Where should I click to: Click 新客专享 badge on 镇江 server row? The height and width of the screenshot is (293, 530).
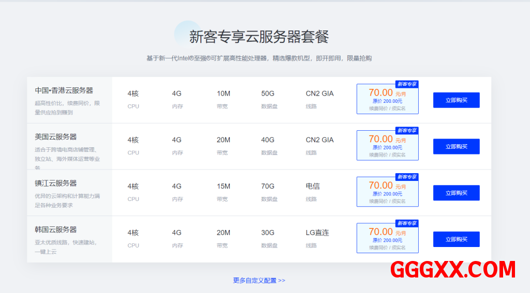(407, 177)
